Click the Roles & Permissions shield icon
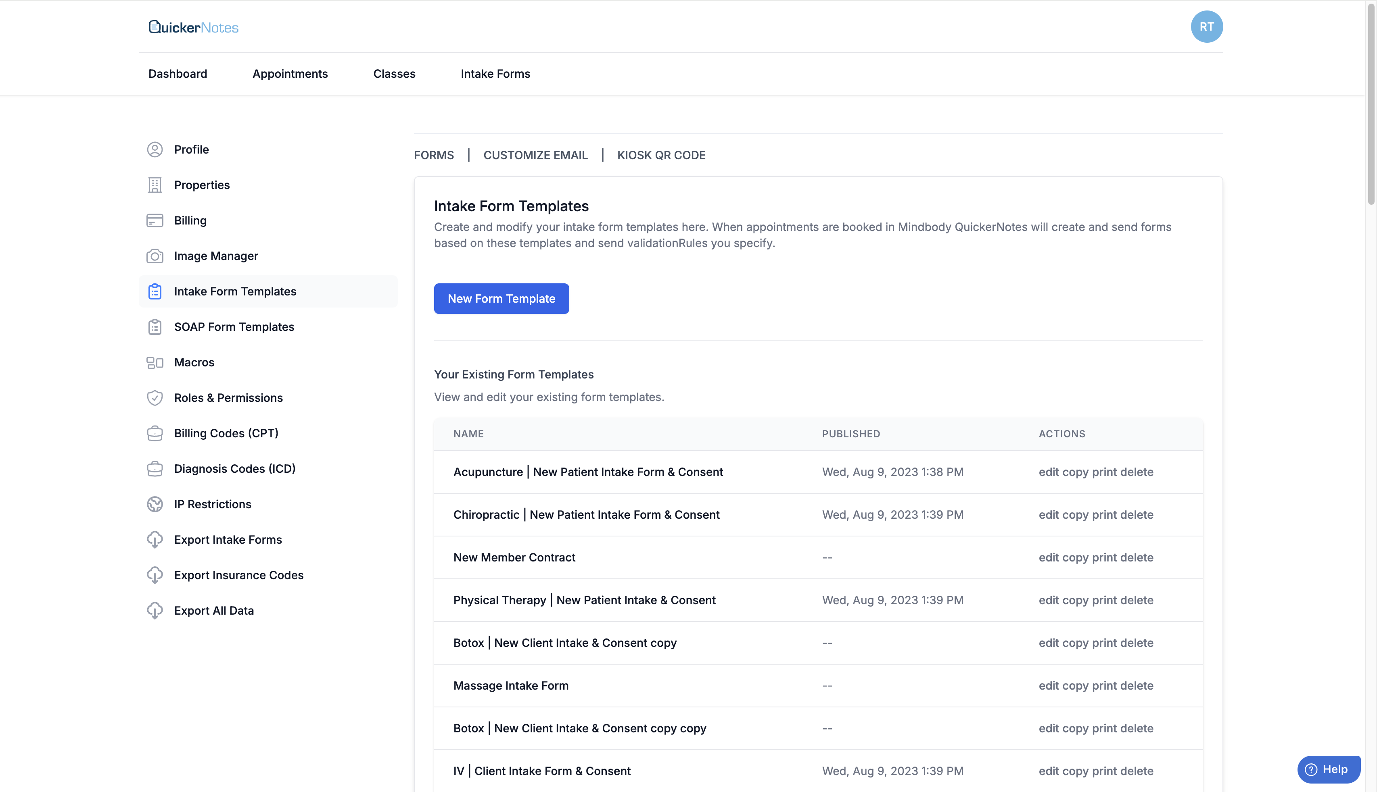 [x=155, y=398]
